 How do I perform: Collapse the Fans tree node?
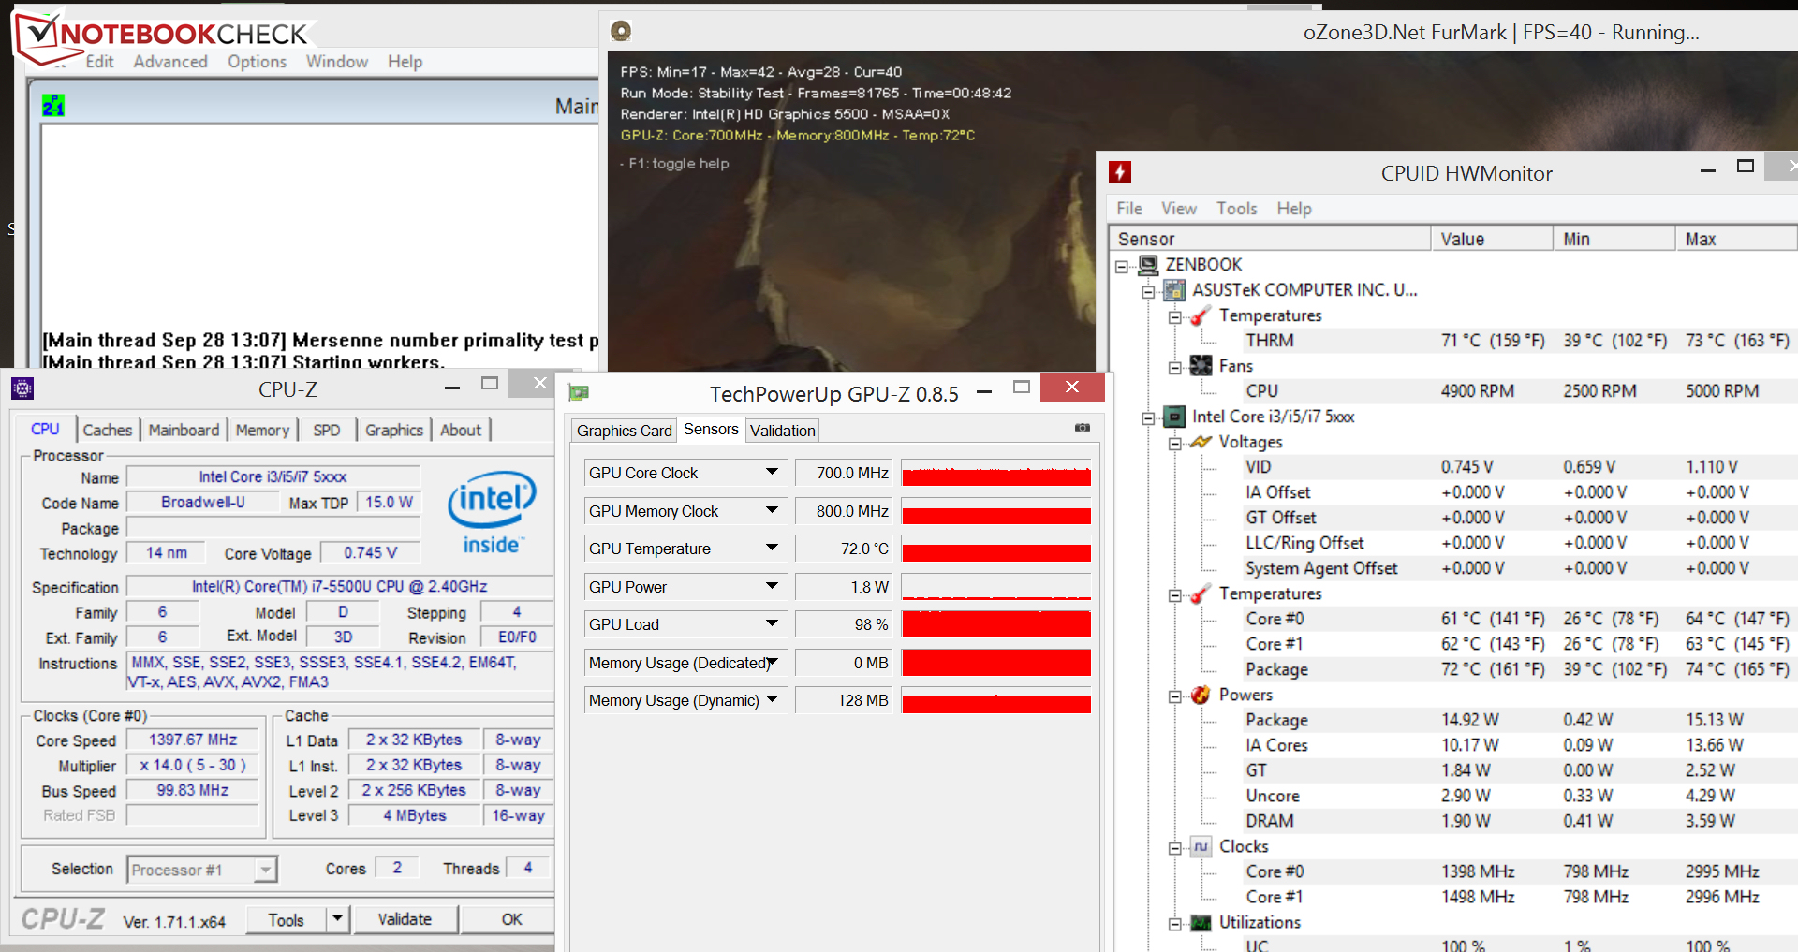(x=1174, y=367)
